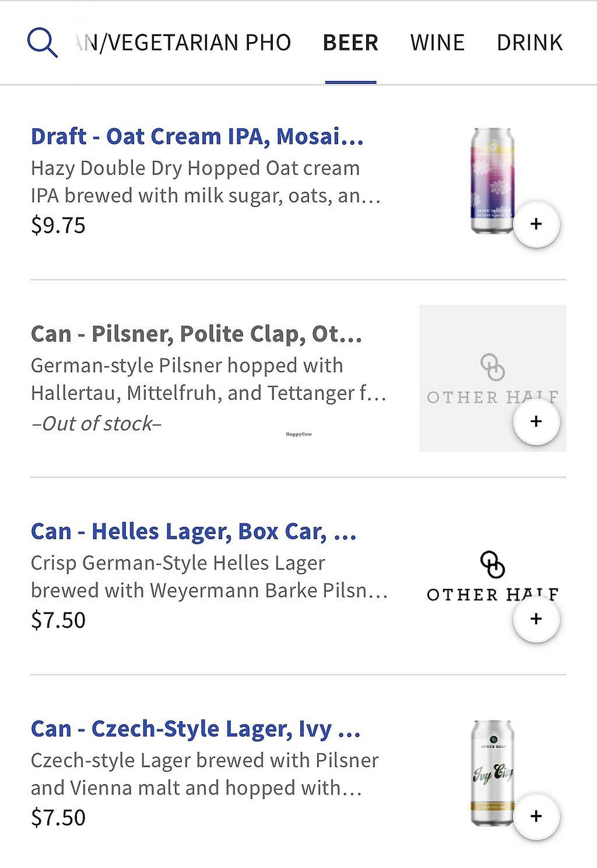Tap the Ivy City can image
This screenshot has height=868, width=597.
click(491, 769)
